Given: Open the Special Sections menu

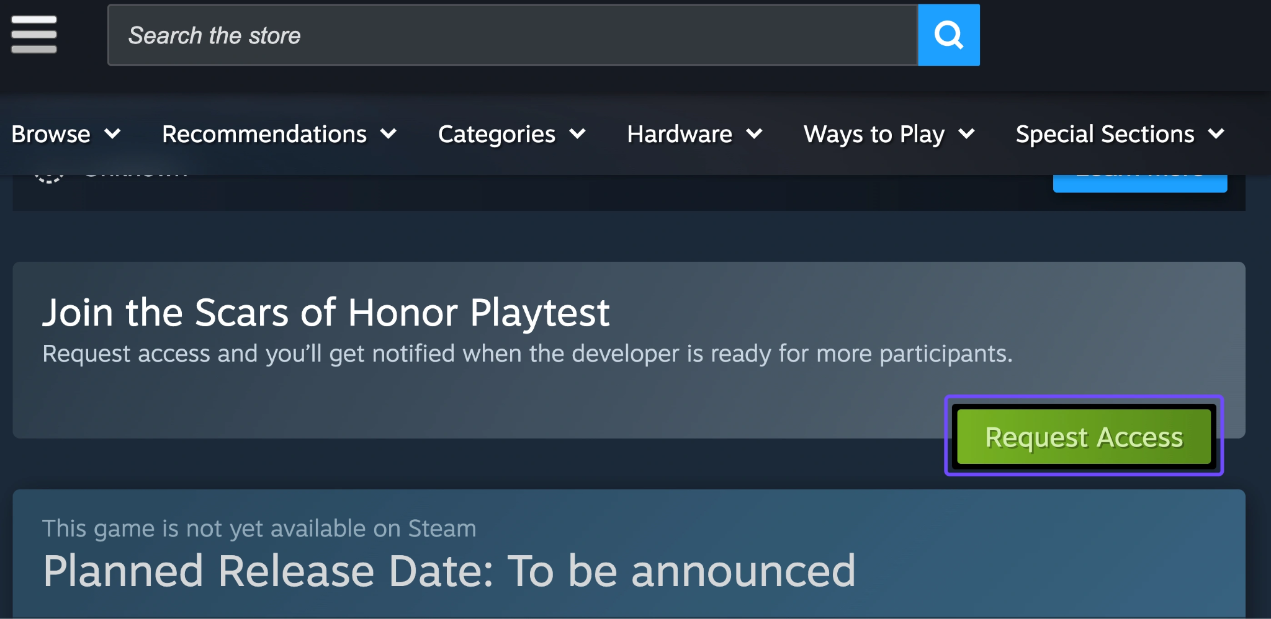Looking at the screenshot, I should 1105,134.
